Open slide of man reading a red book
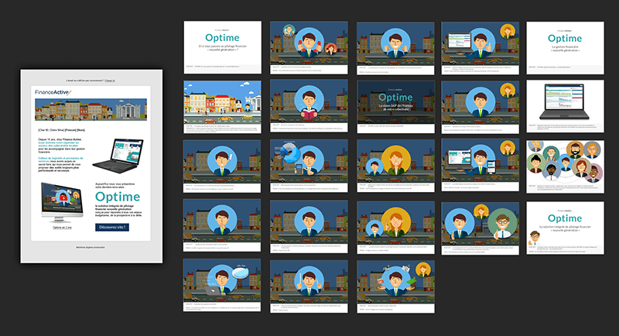The width and height of the screenshot is (619, 336). [x=309, y=106]
